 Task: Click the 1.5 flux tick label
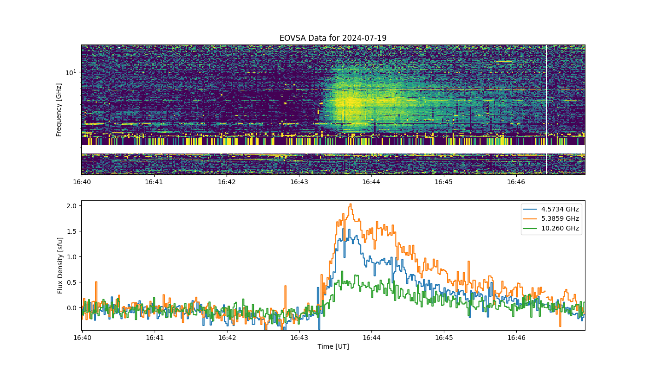(72, 231)
